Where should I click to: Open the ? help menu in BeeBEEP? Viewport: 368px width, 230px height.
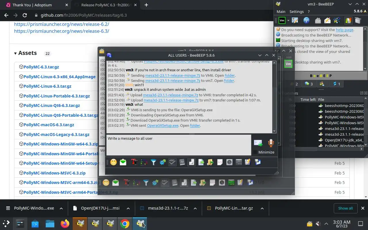click(308, 11)
